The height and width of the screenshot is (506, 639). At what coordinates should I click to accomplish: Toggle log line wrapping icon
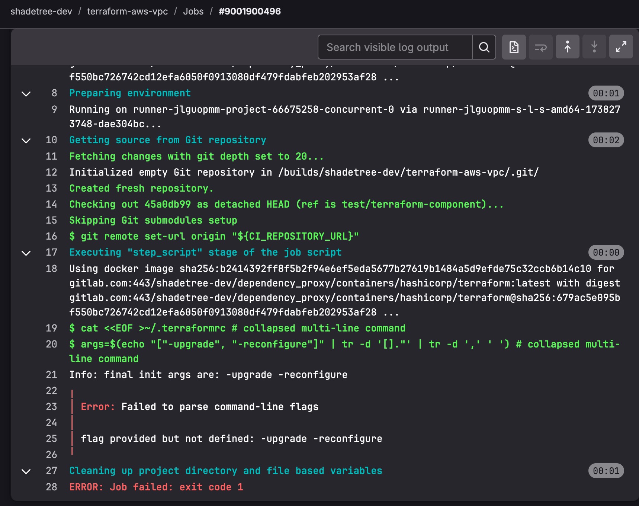click(540, 47)
